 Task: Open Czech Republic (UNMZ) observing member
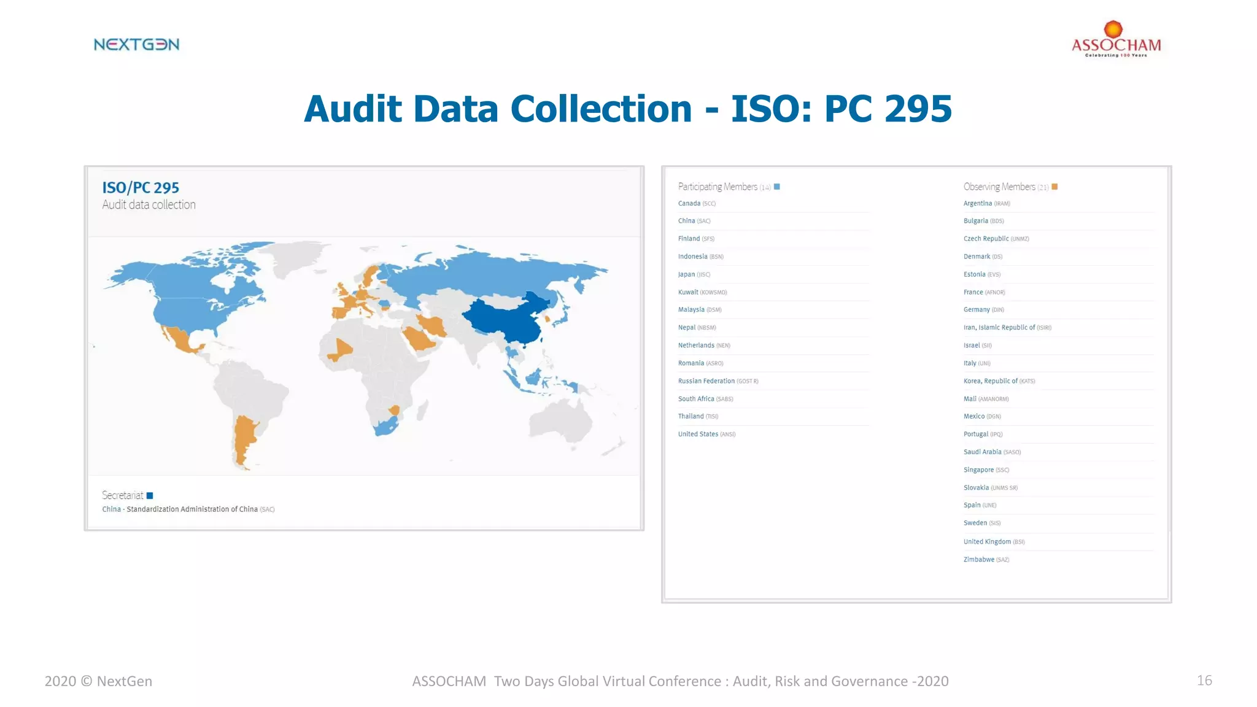(x=996, y=239)
